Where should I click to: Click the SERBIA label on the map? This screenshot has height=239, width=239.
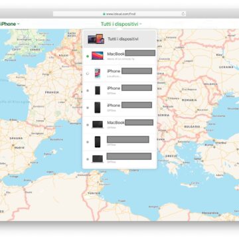[163, 116]
